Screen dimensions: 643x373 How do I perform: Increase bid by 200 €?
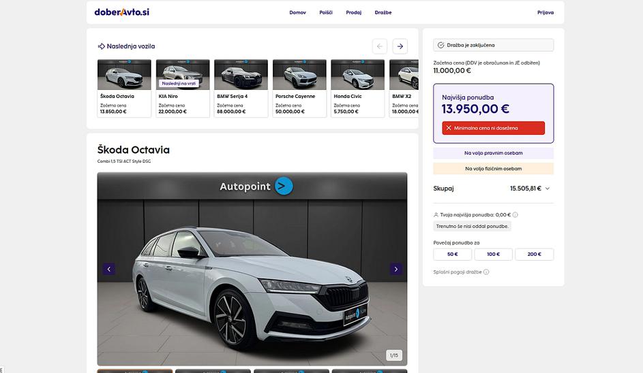click(534, 254)
